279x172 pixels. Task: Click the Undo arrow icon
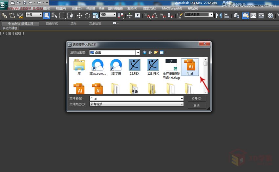(31, 3)
